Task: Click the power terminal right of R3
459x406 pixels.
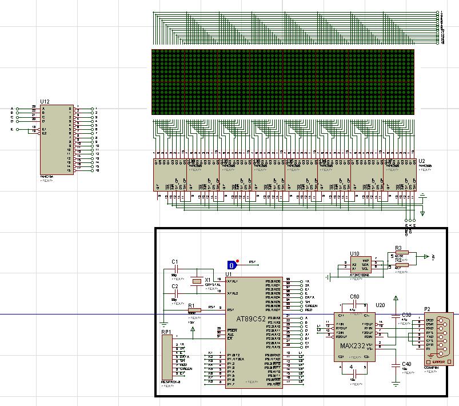Action: coord(426,257)
